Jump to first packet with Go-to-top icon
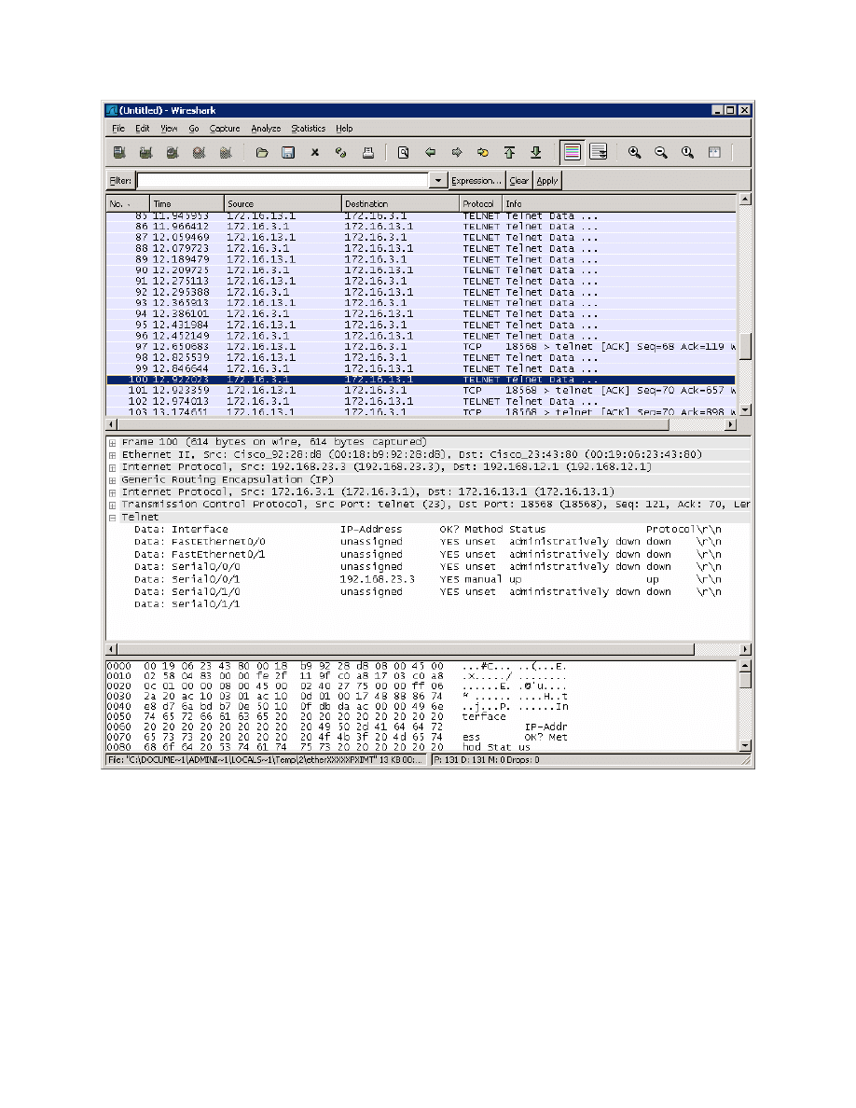This screenshot has height=1108, width=856. point(509,153)
